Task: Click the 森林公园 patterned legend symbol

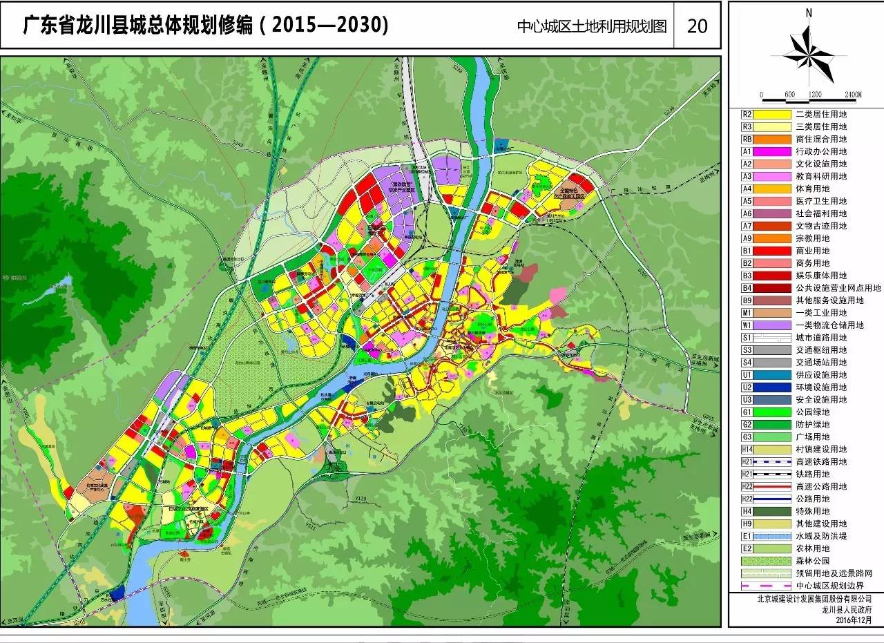Action: coord(765,562)
